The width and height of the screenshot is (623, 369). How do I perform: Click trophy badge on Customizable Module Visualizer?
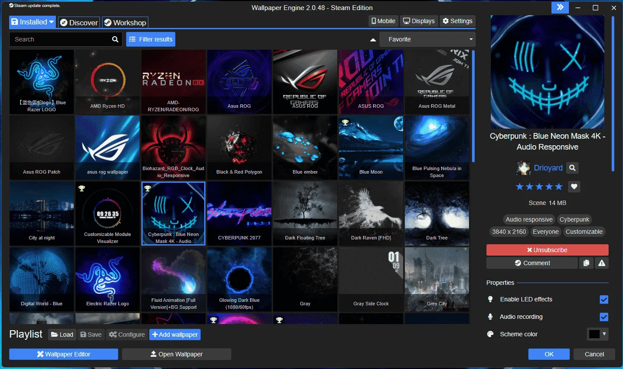pyautogui.click(x=82, y=188)
